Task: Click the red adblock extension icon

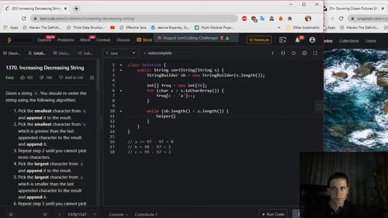Action: pyautogui.click(x=244, y=19)
